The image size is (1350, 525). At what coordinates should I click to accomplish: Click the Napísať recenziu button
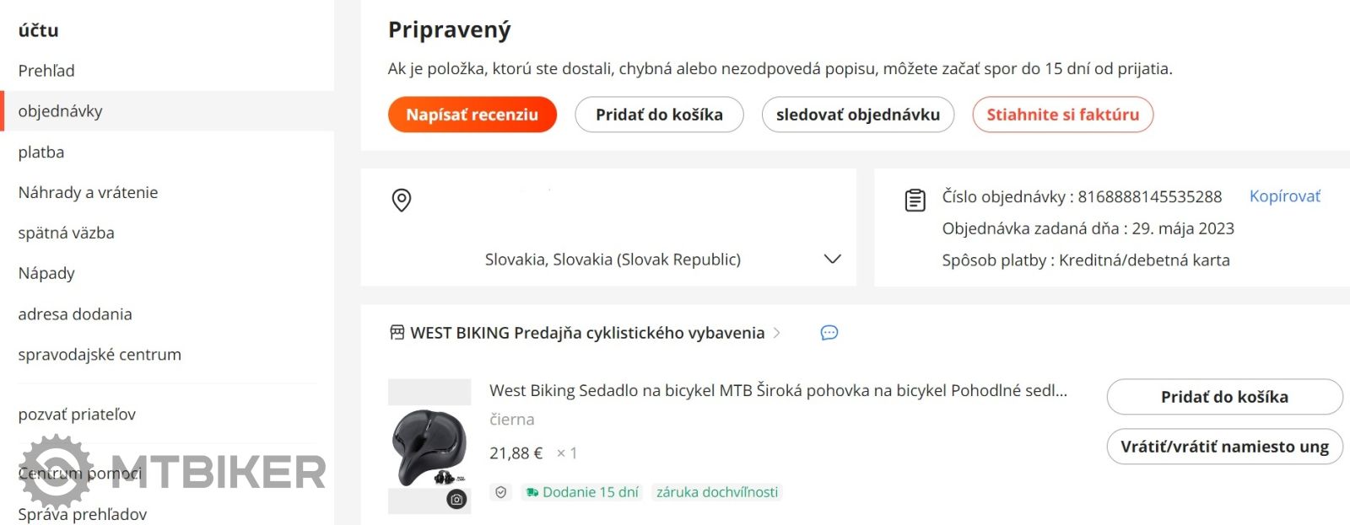(x=472, y=115)
